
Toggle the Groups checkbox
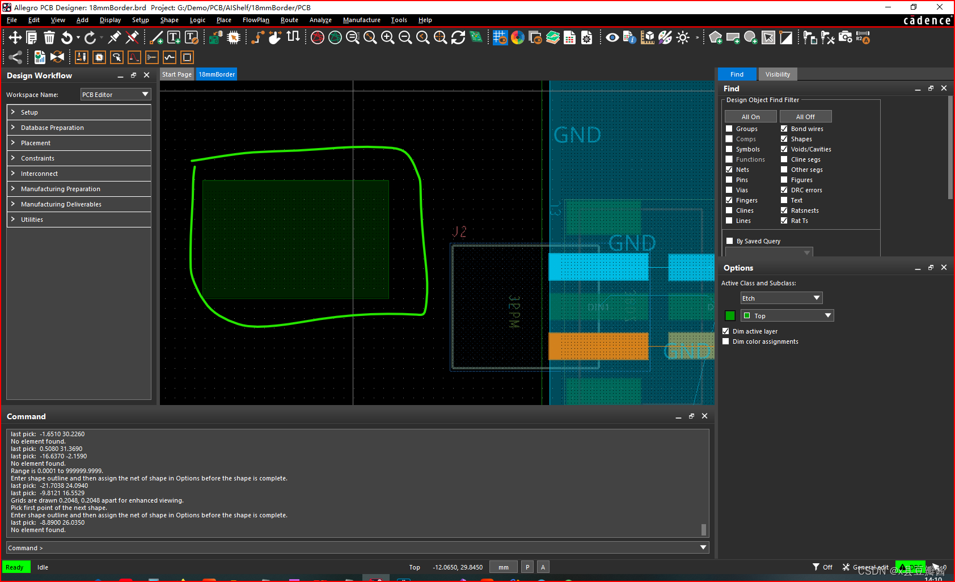(x=729, y=129)
